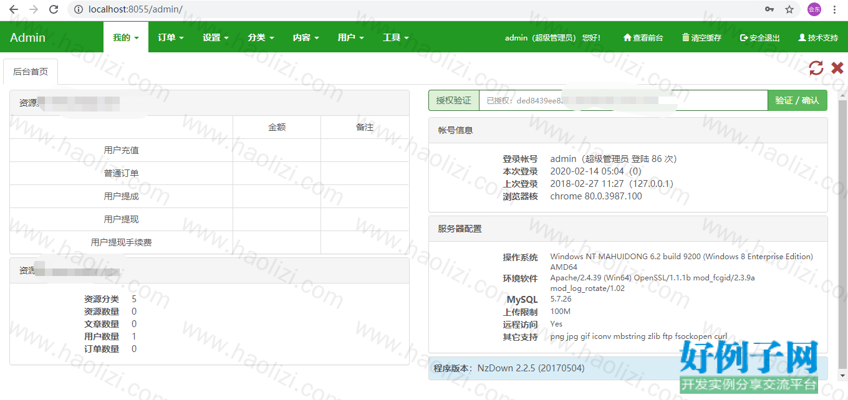Click 查看前台 home link
Screen dimensions: 848x400
click(643, 38)
